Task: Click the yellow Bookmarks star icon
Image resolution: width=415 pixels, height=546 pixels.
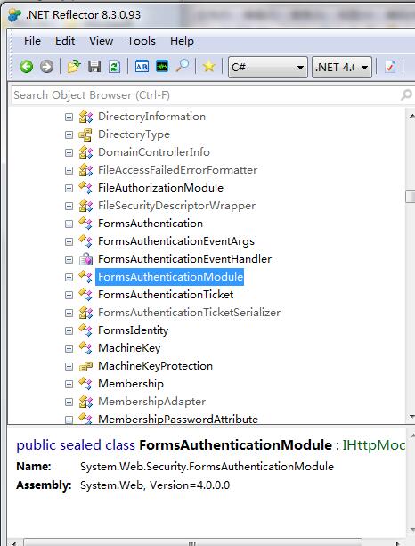Action: coord(208,66)
